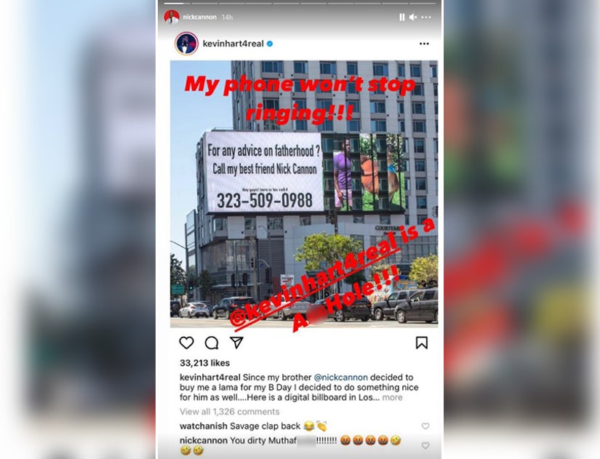Click the blue verified badge
600x459 pixels.
(270, 44)
